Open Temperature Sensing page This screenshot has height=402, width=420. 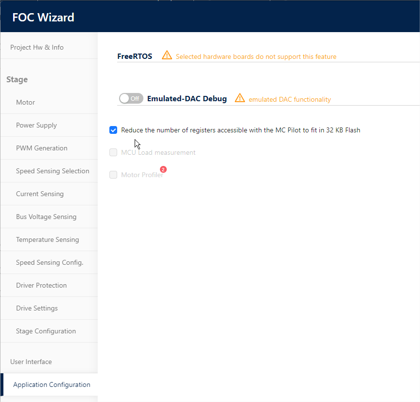[x=47, y=239]
